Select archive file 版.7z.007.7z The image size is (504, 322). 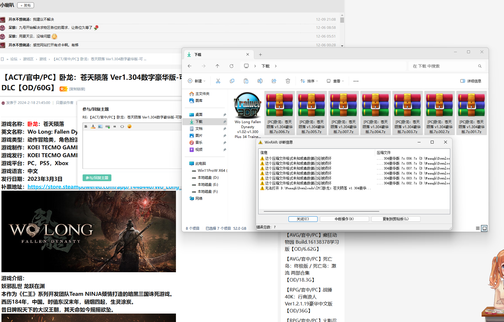click(343, 113)
